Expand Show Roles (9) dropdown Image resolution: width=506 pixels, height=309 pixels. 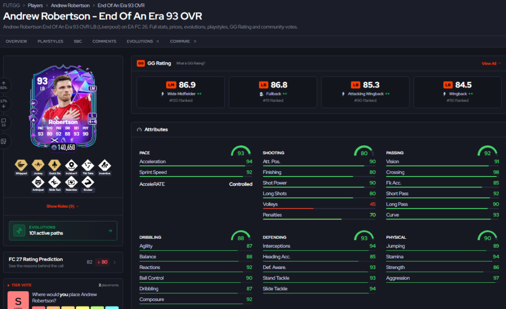click(x=63, y=206)
